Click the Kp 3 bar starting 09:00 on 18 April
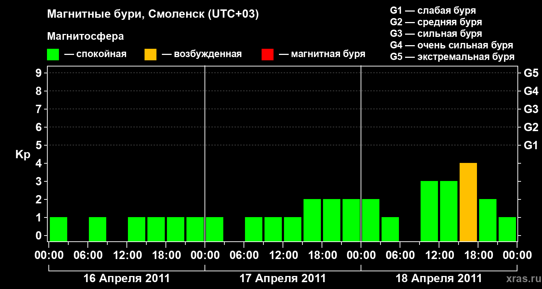542x289 pixels. [x=429, y=211]
